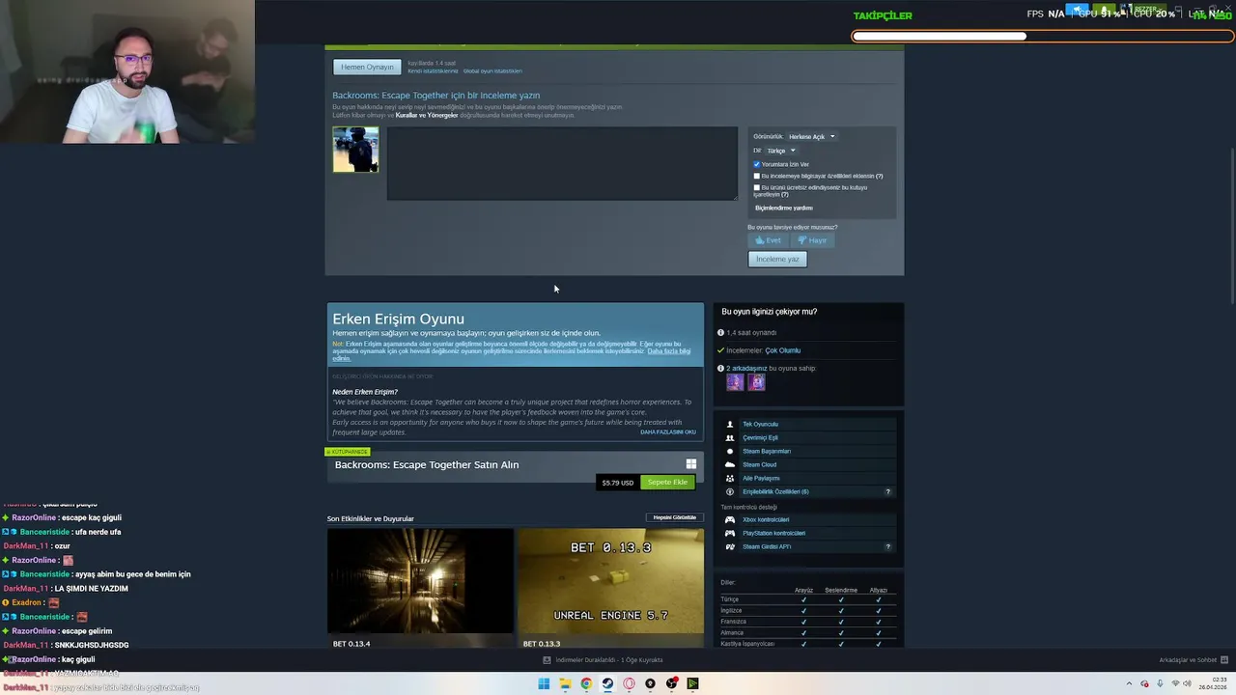Screen dimensions: 1236x695
Task: Click the İndirmeler Duraklatıldı download icon
Action: pyautogui.click(x=547, y=660)
